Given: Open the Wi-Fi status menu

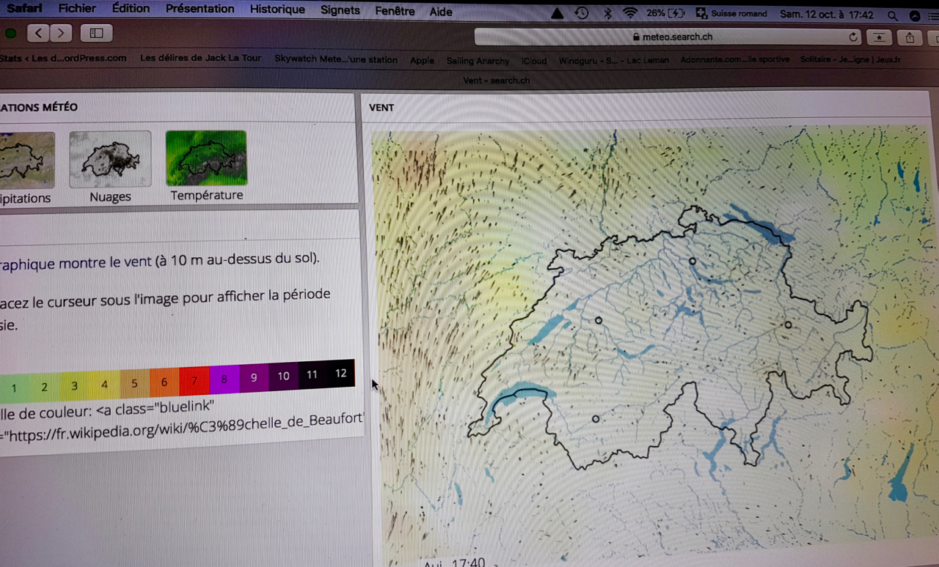Looking at the screenshot, I should tap(629, 13).
